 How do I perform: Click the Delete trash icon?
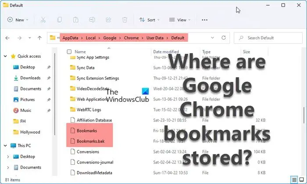coord(125,20)
